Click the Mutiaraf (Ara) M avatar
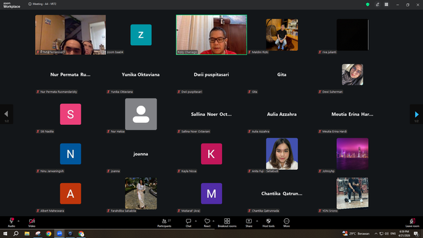 pyautogui.click(x=211, y=194)
